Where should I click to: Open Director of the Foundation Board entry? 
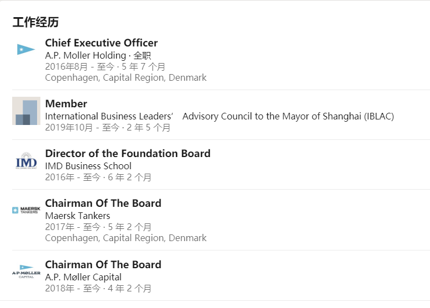tap(128, 154)
